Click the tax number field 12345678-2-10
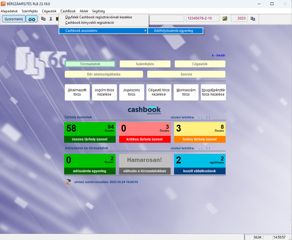This screenshot has width=292, height=240. point(203,18)
